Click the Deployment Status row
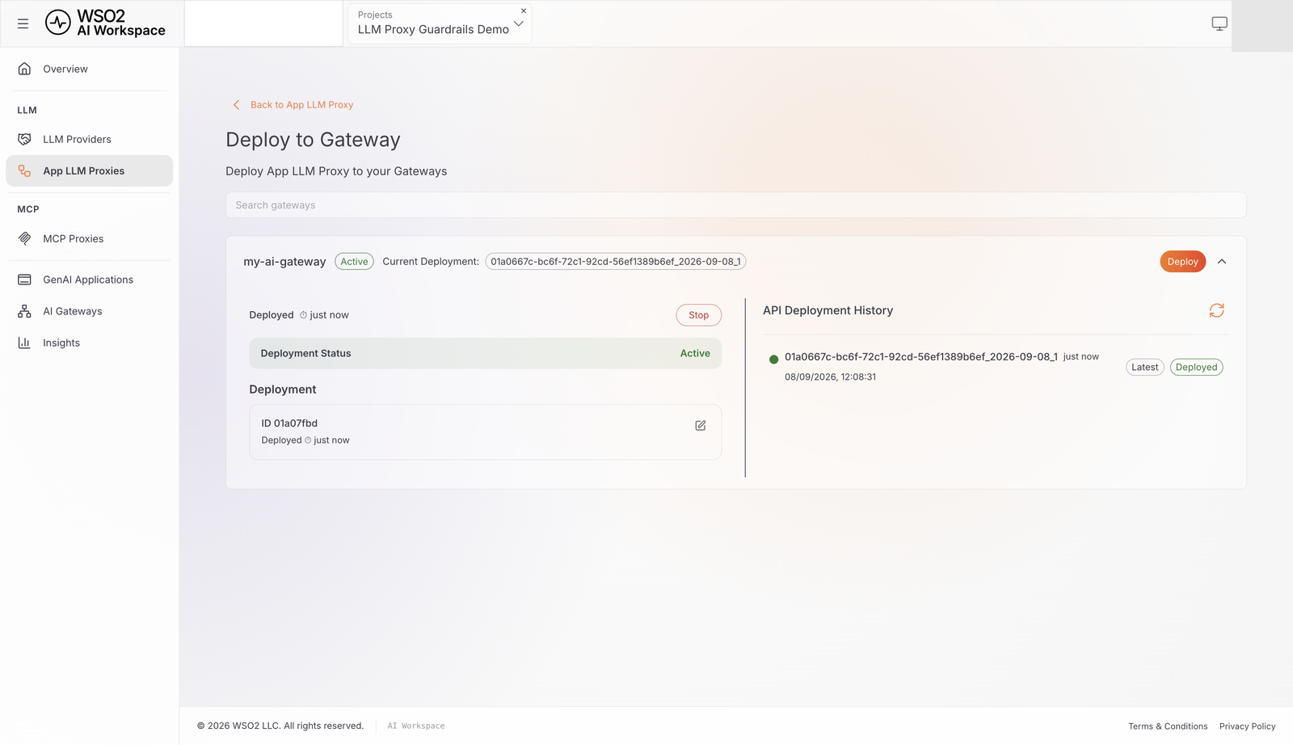 point(485,353)
